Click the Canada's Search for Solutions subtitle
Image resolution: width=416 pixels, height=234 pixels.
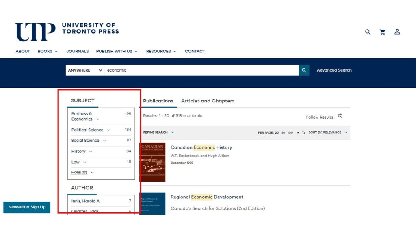click(x=218, y=208)
